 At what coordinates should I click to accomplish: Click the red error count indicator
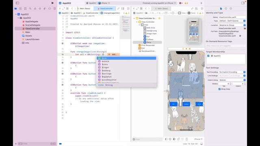click(x=181, y=3)
